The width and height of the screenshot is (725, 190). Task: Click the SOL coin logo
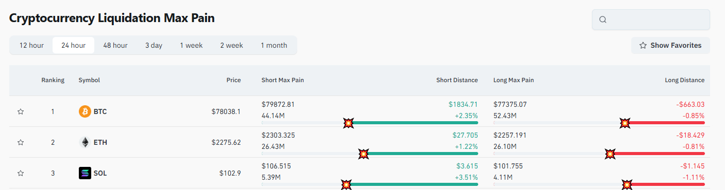click(85, 173)
